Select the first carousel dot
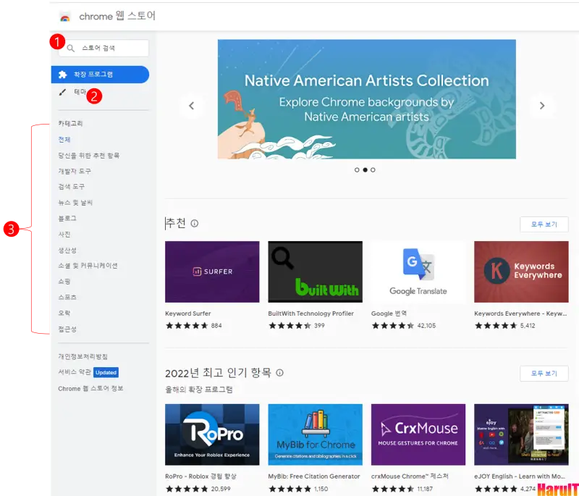579x496 pixels. point(357,170)
